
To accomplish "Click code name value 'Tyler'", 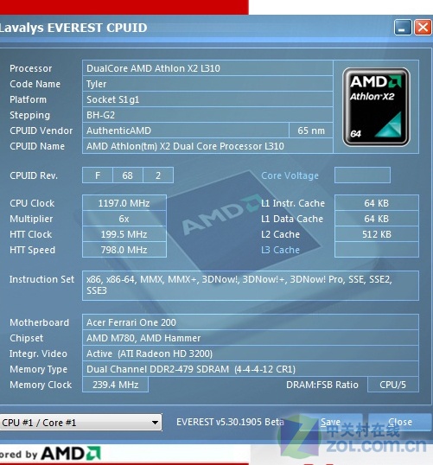I will point(207,84).
